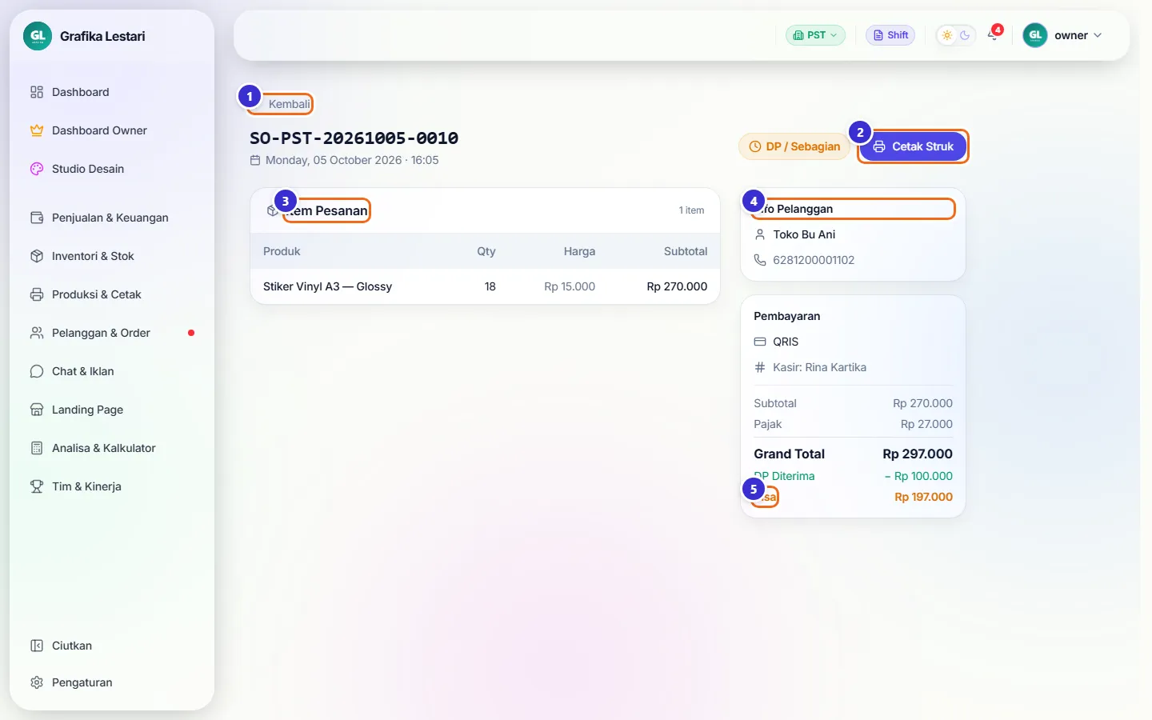Click the hash icon beside Kasir
1152x720 pixels.
[x=760, y=367]
